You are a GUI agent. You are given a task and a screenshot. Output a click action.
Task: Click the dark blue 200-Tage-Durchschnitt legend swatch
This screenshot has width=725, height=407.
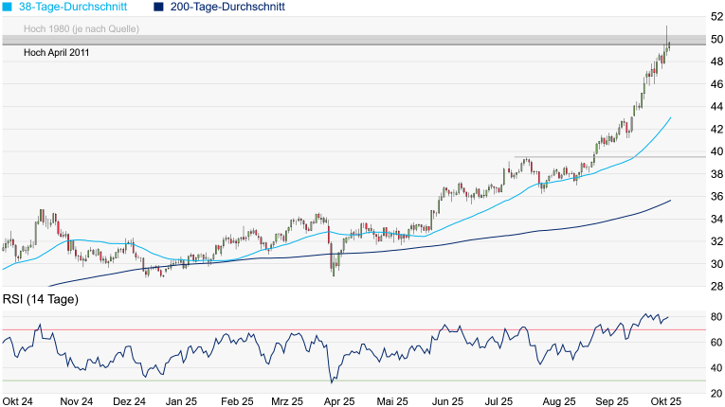point(158,7)
